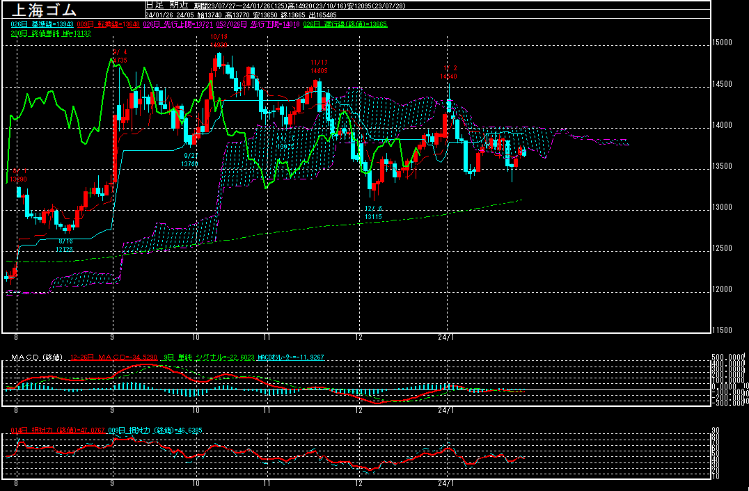Click month 9 on main chart axis
The width and height of the screenshot is (749, 491).
[113, 337]
